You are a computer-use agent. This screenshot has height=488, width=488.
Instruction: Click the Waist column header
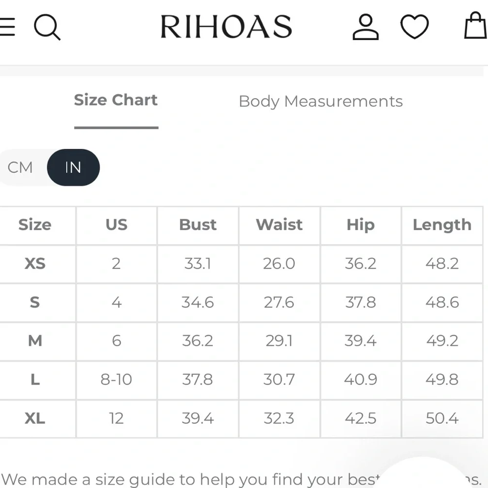pyautogui.click(x=279, y=225)
